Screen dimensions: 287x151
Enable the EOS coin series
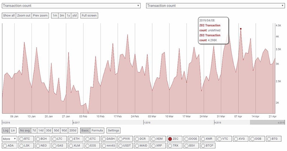click(x=92, y=146)
